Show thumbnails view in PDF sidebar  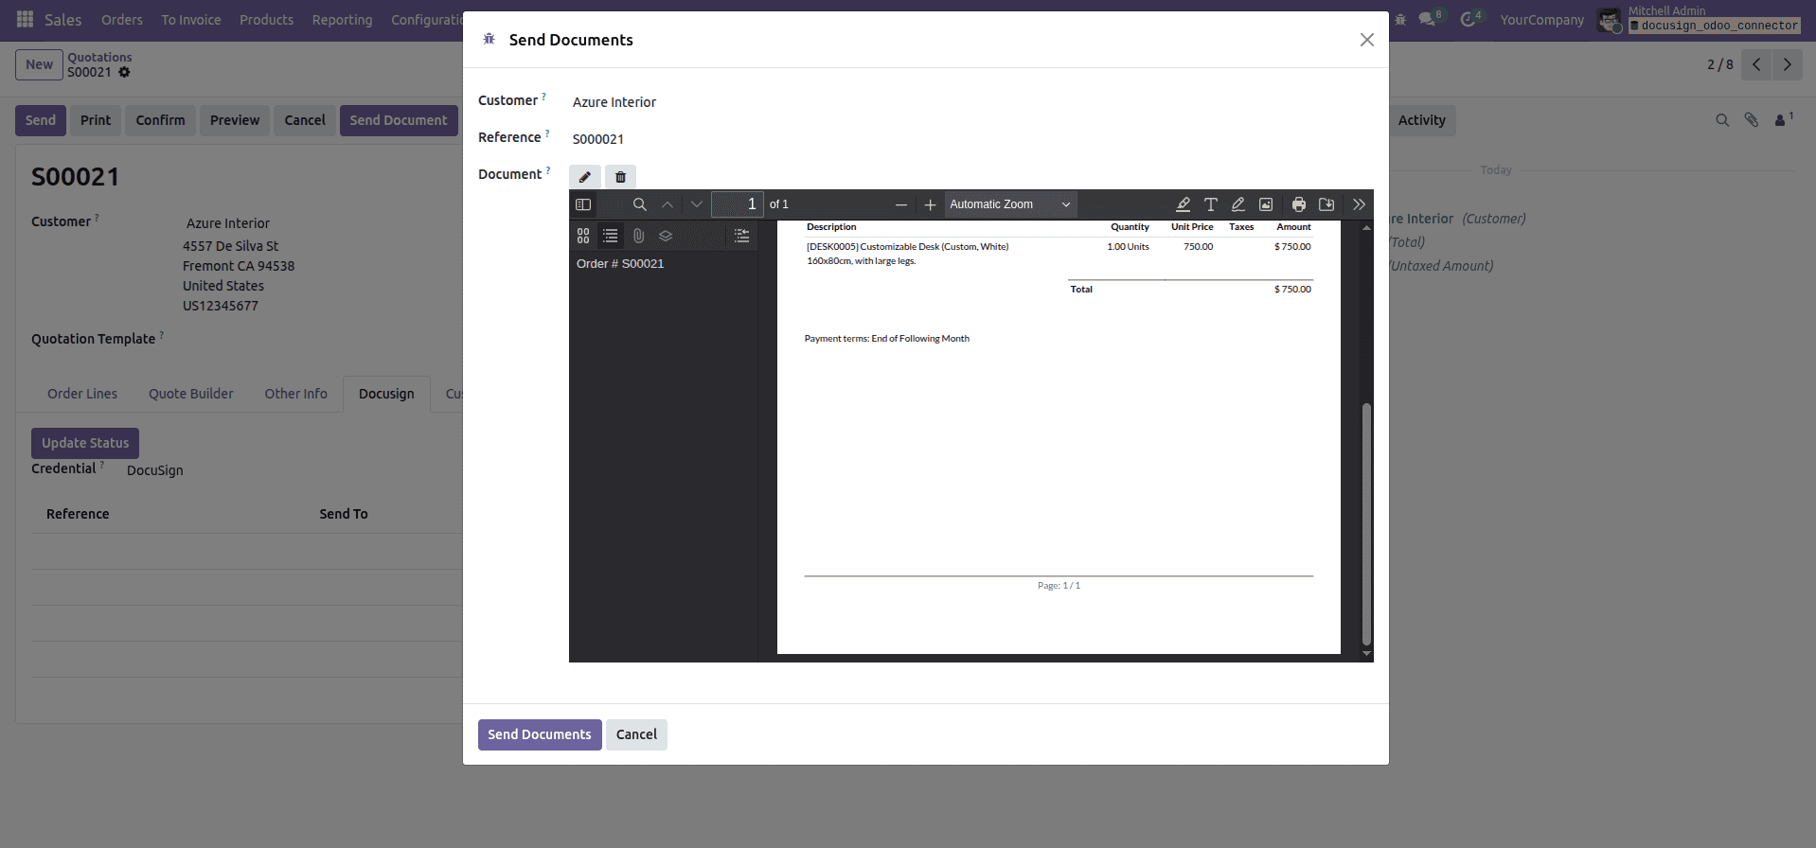(583, 236)
